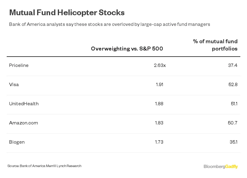Click the Bank of America Merrill Lynch source text
The width and height of the screenshot is (247, 178).
click(44, 166)
